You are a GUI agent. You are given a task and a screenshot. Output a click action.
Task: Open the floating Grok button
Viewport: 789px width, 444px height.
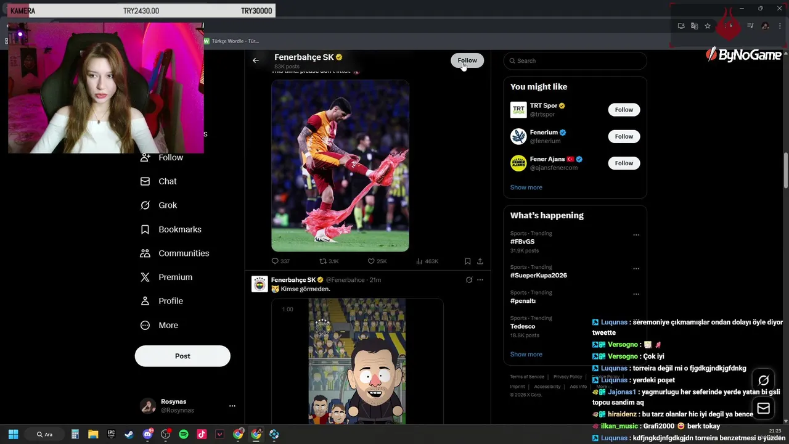[763, 380]
